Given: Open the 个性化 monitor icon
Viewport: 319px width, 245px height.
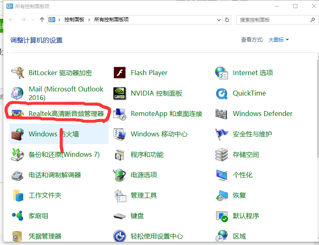Looking at the screenshot, I should pos(221,175).
